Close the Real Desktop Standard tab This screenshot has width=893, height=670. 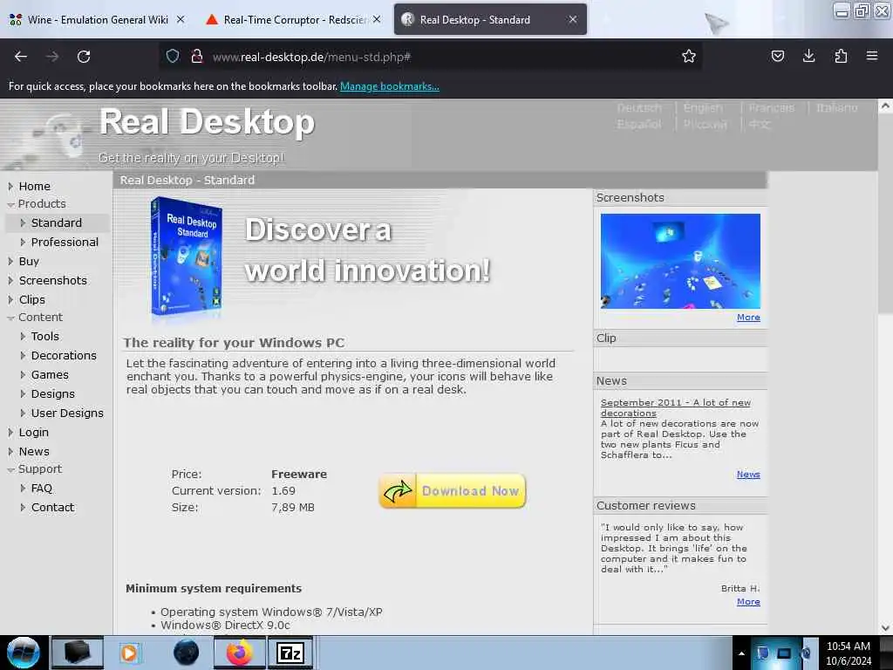pyautogui.click(x=573, y=19)
